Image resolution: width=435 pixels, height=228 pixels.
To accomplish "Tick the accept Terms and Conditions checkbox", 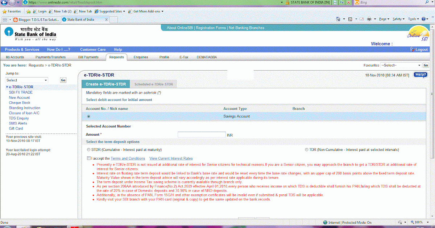I will pos(89,158).
